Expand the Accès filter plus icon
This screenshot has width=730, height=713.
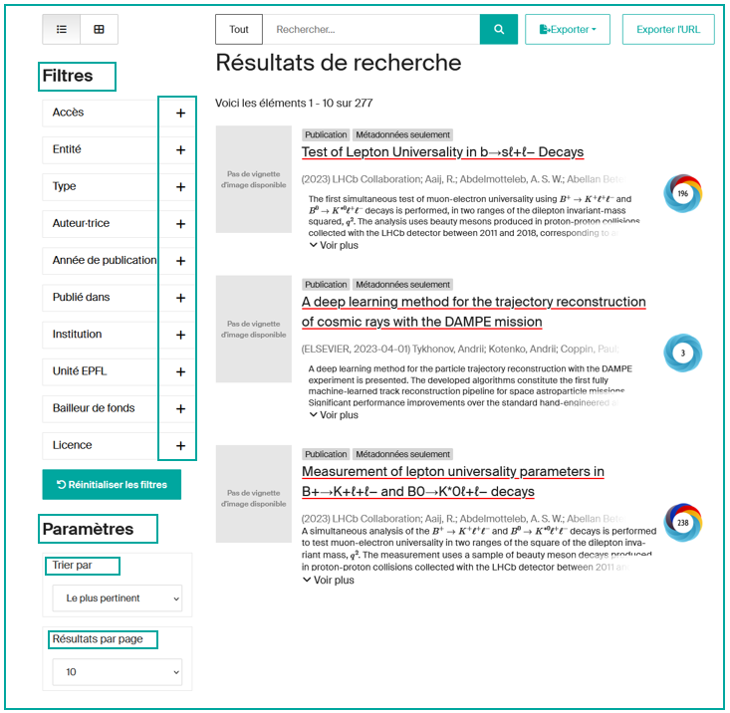(x=180, y=114)
